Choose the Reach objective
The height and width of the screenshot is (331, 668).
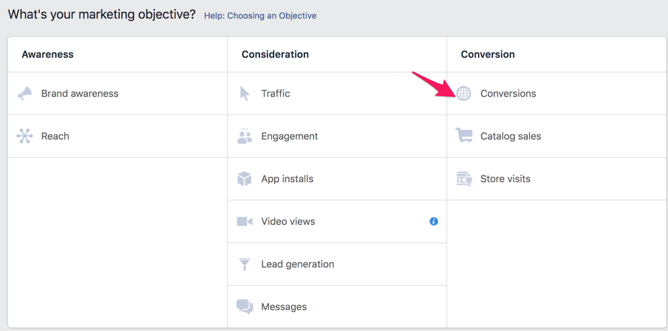(117, 136)
